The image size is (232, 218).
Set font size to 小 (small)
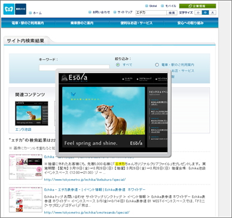point(198,13)
